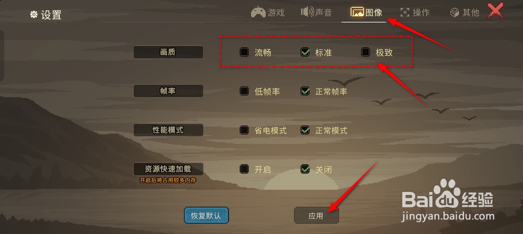Image resolution: width=523 pixels, height=234 pixels.
Task: Click the speaker icon for 声音 settings
Action: (307, 12)
